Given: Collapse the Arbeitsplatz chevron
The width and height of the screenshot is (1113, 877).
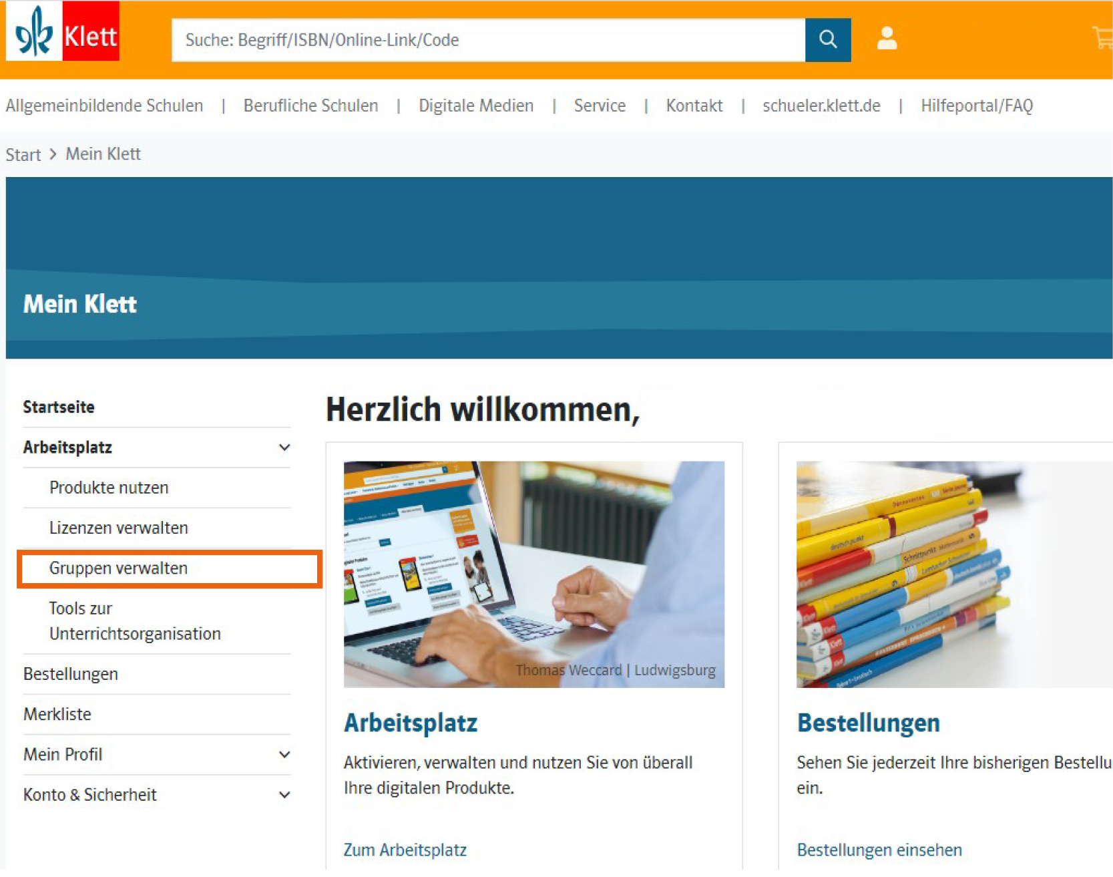Looking at the screenshot, I should pos(284,448).
